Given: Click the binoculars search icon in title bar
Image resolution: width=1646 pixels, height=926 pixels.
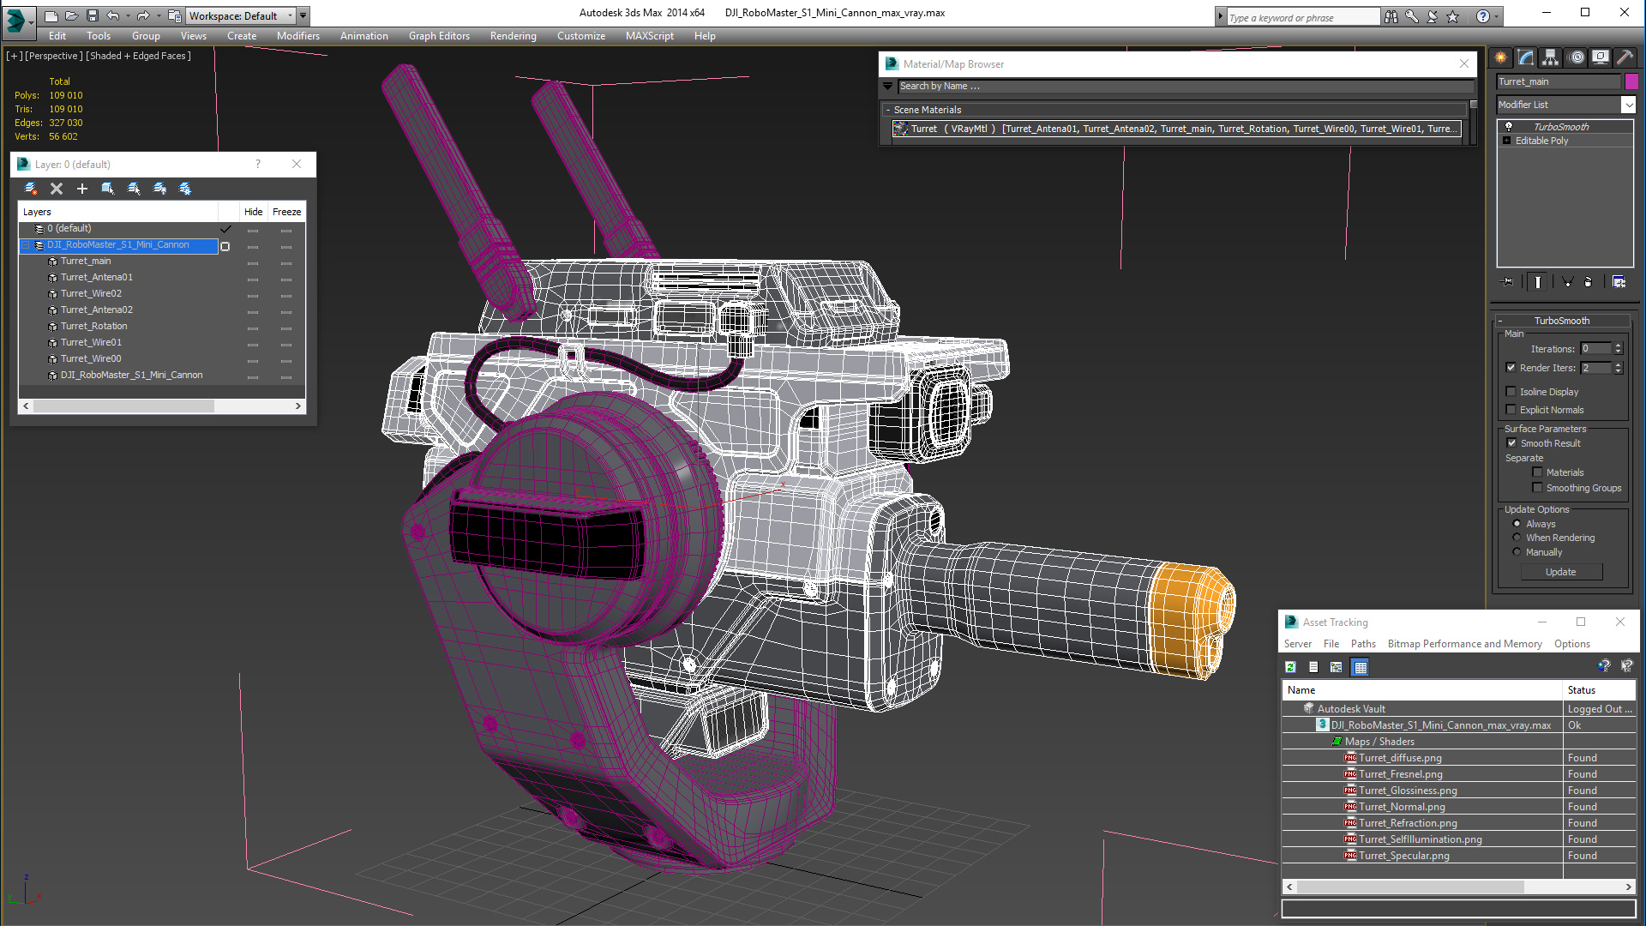Looking at the screenshot, I should click(1391, 16).
